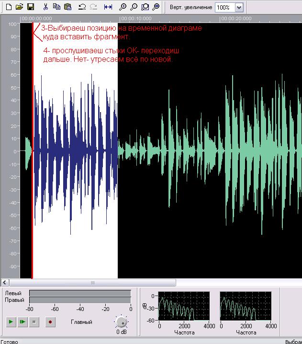
Task: Cut the selection with the scissors icon
Action: (45, 7)
